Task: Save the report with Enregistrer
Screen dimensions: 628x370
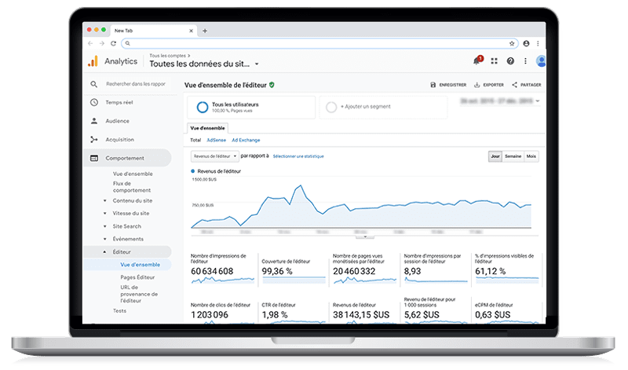Action: click(448, 85)
